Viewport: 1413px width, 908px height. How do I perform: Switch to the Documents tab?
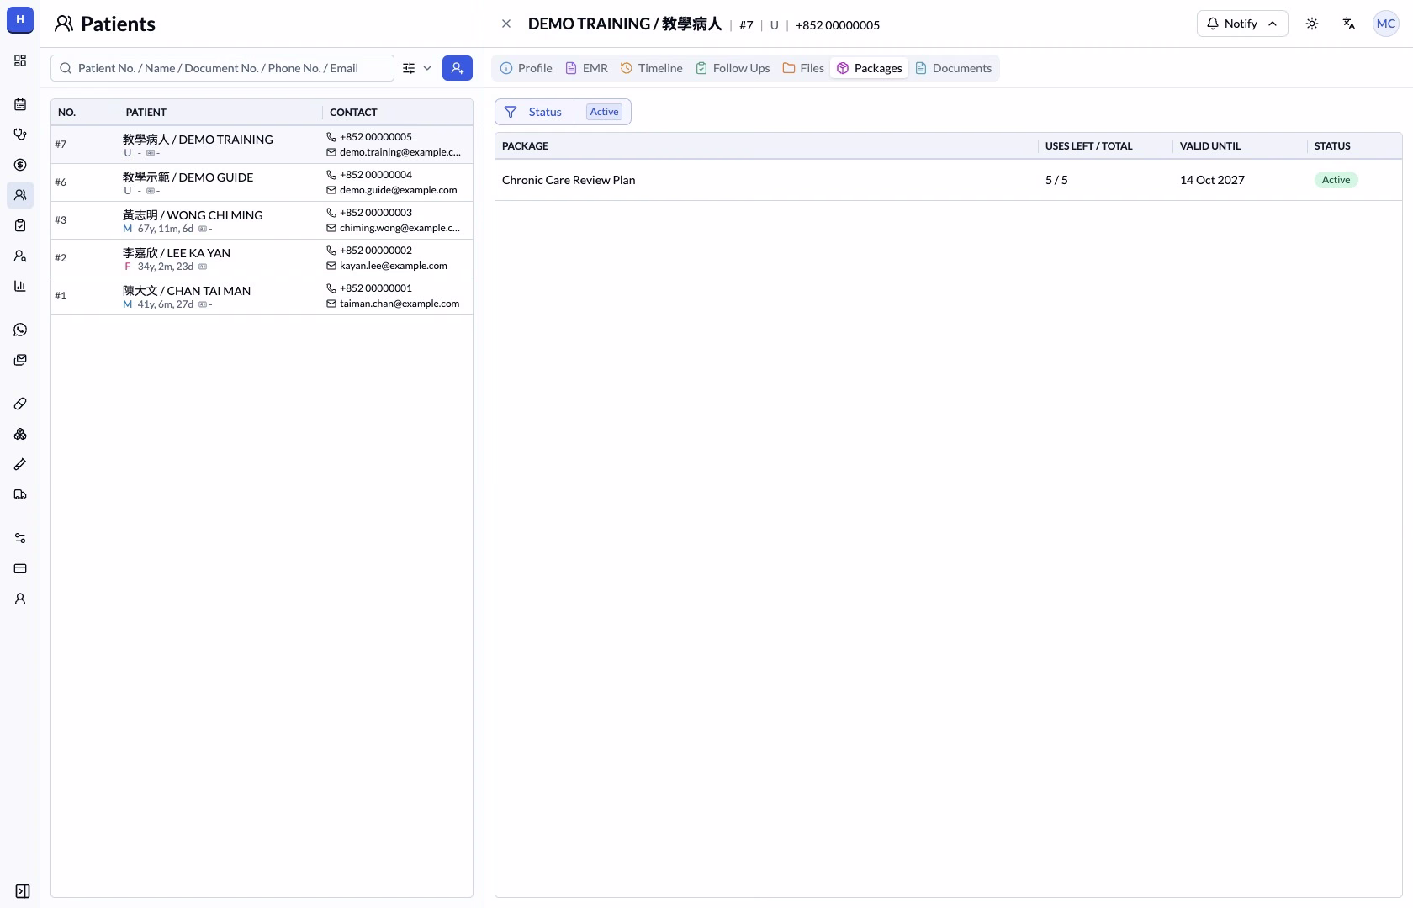[x=954, y=68]
